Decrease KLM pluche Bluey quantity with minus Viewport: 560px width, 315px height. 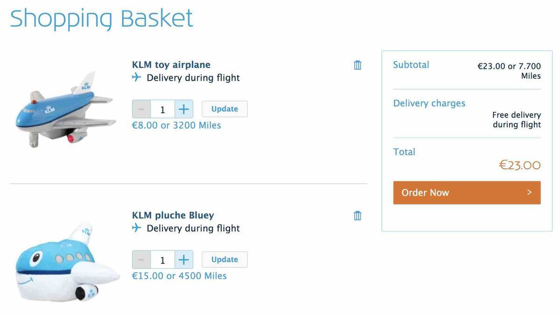141,260
